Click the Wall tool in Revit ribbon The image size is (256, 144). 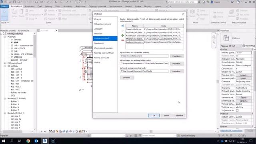coord(14,13)
